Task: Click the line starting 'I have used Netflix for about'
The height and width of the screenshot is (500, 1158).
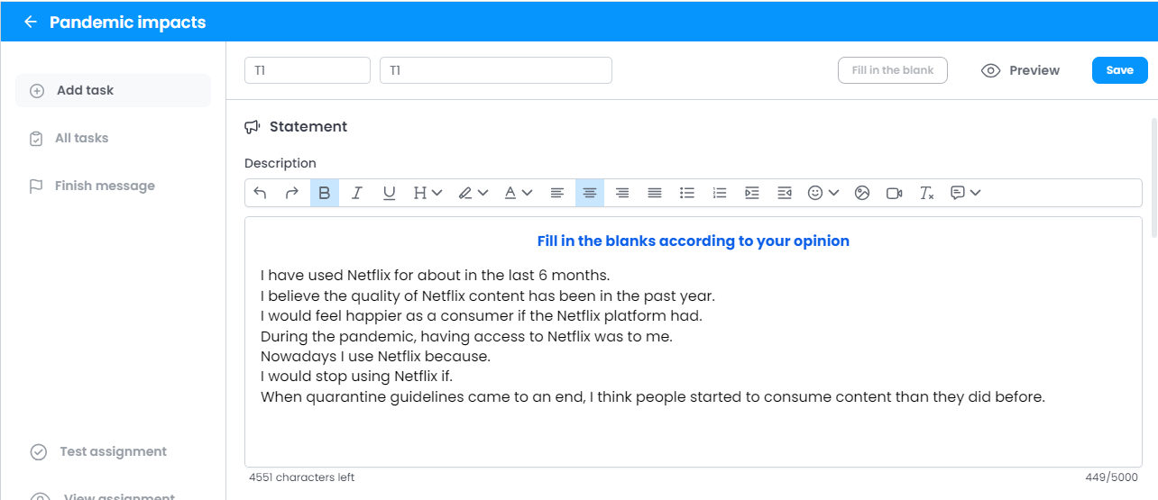Action: (436, 275)
